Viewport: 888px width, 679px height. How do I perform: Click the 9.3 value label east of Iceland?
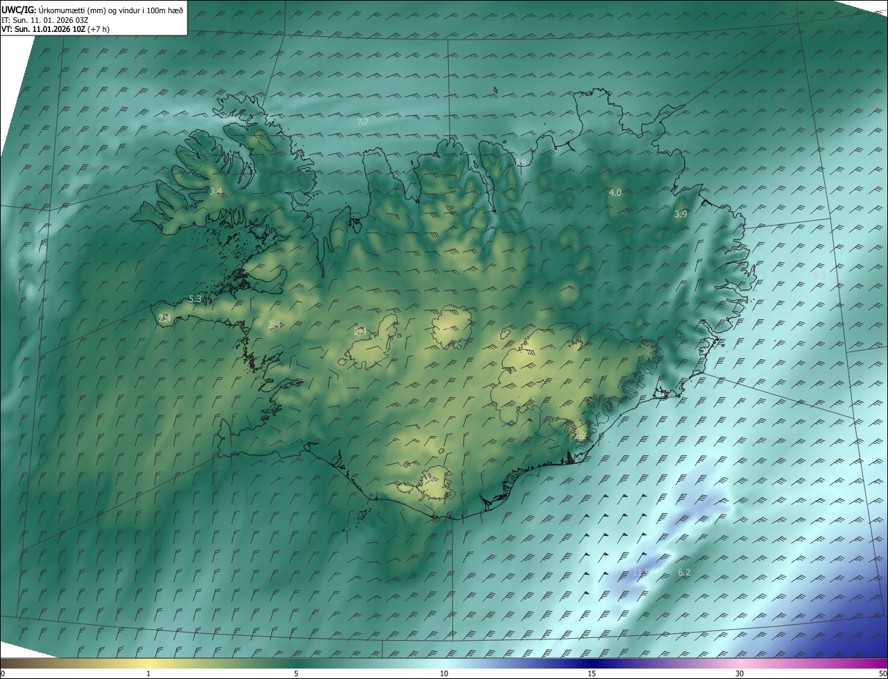point(819,276)
